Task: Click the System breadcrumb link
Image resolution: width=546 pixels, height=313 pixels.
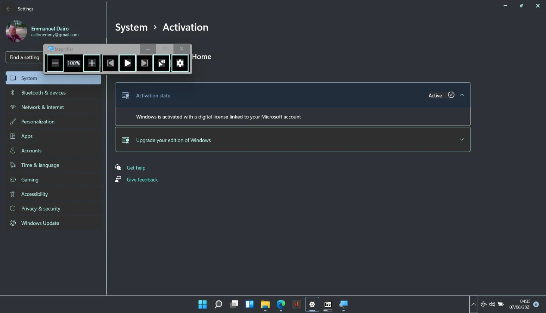Action: [x=131, y=28]
